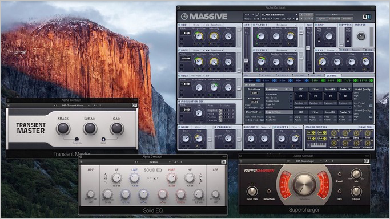Click the large Compress knob in Supercharger
390x219 pixels.
coord(304,184)
